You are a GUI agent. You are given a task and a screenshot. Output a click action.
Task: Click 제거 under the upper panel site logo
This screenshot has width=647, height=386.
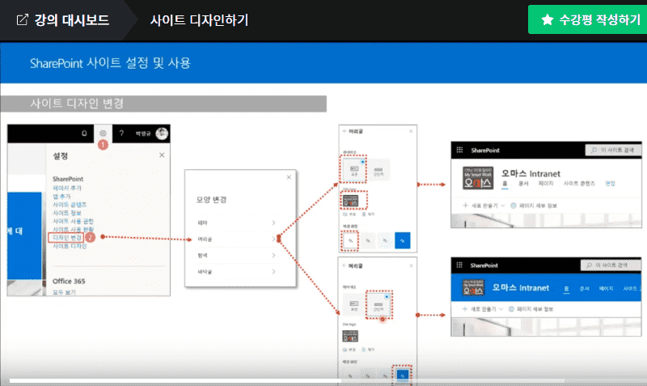(x=369, y=214)
